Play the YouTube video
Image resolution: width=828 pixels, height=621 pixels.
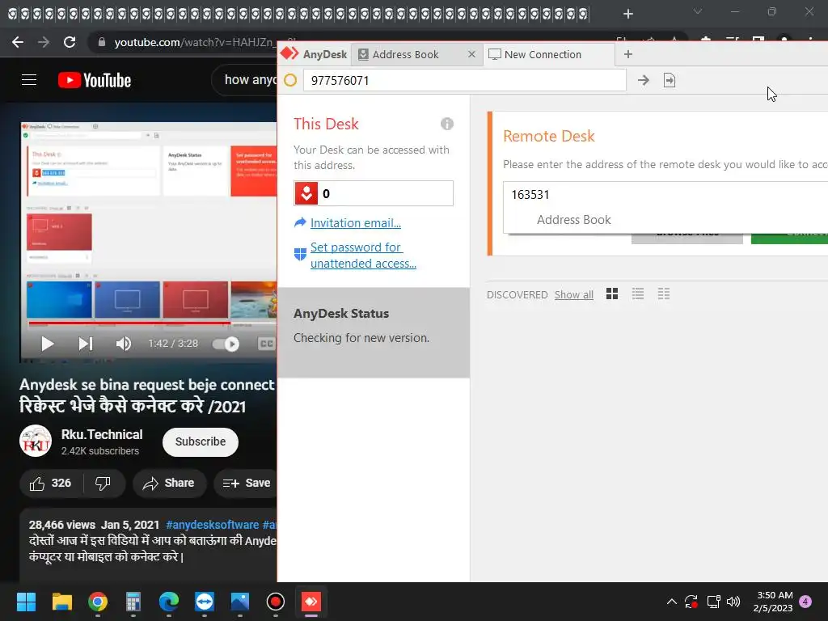pyautogui.click(x=47, y=344)
